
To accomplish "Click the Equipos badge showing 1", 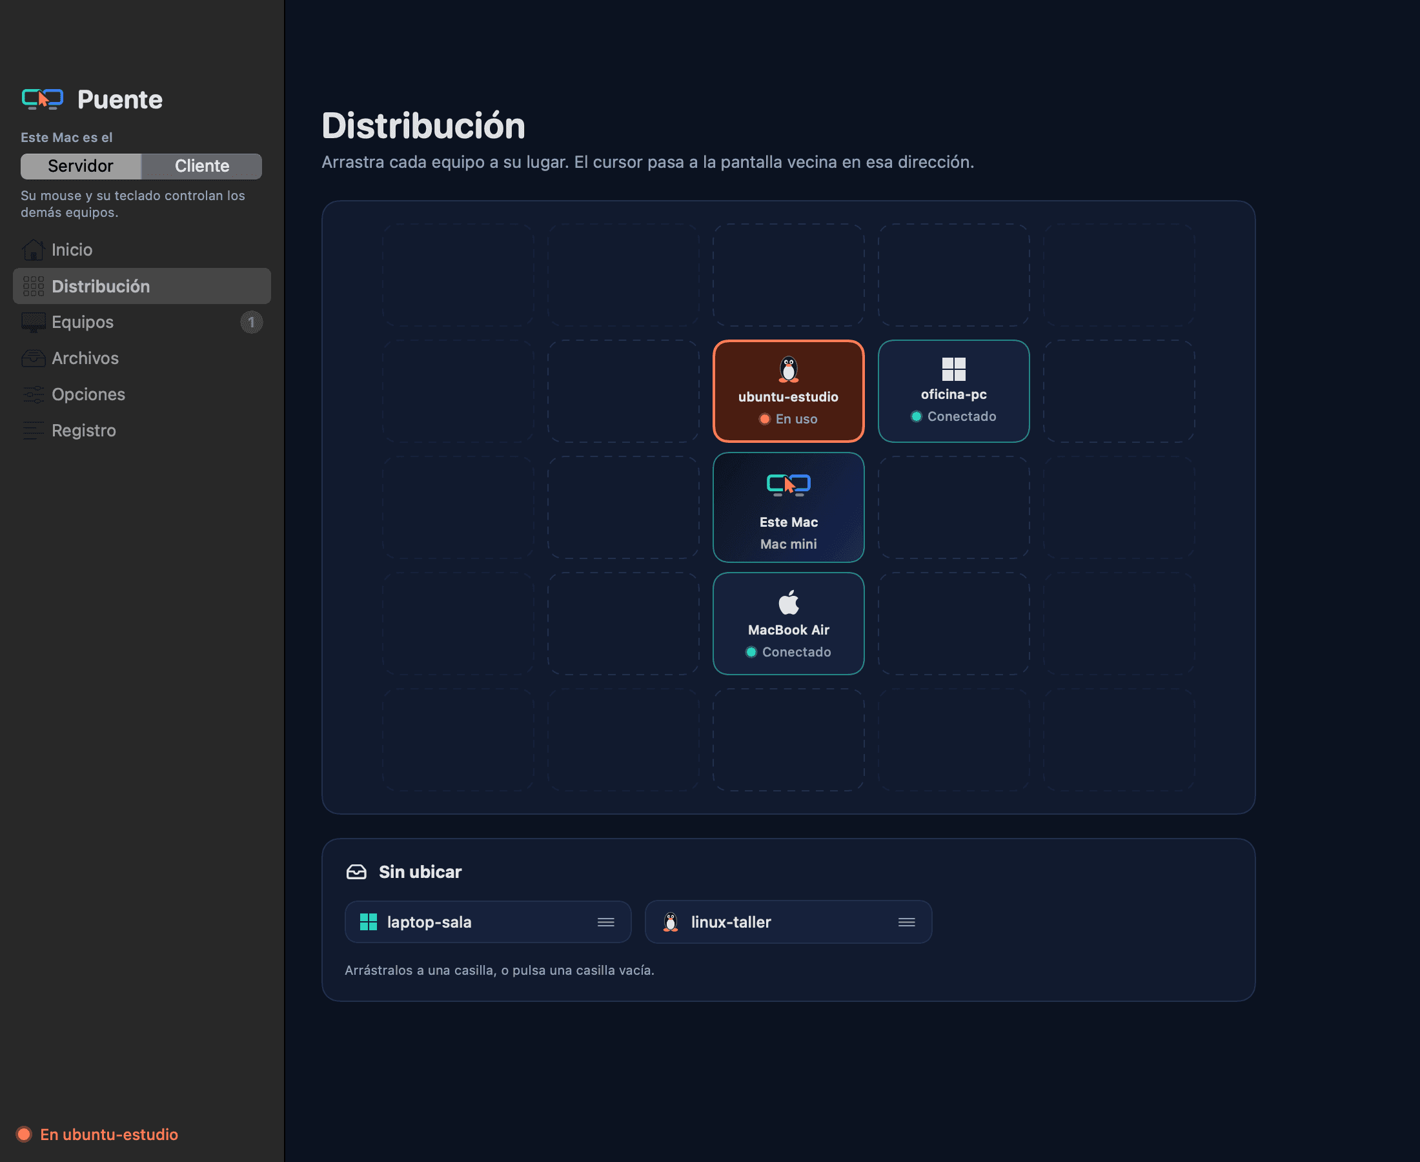I will [252, 322].
